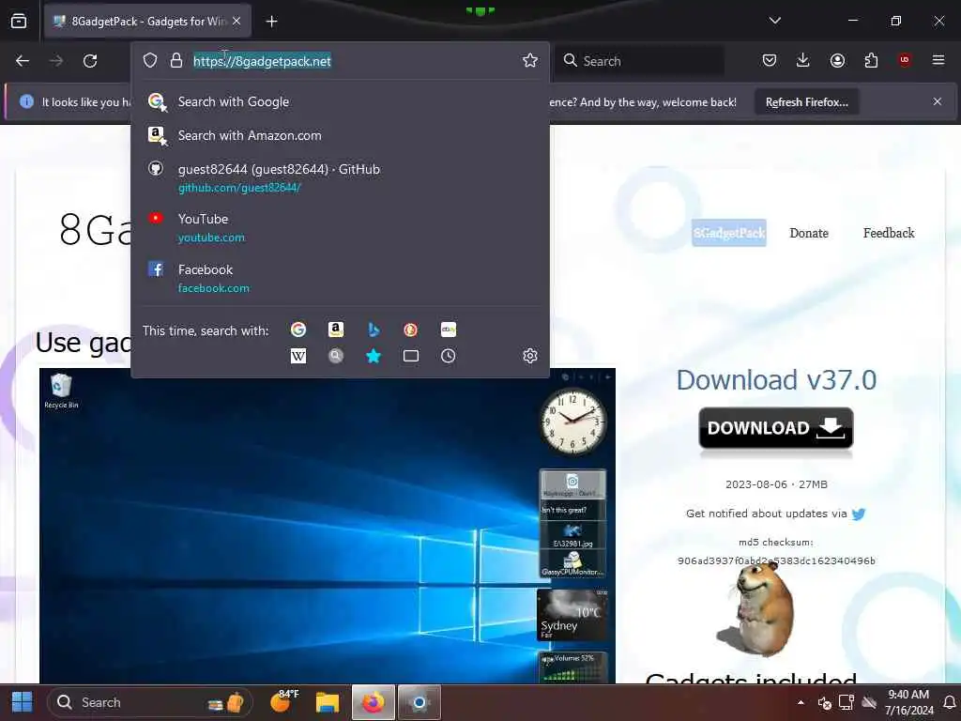Search this time with Amazon icon
This screenshot has height=721, width=961.
click(336, 330)
